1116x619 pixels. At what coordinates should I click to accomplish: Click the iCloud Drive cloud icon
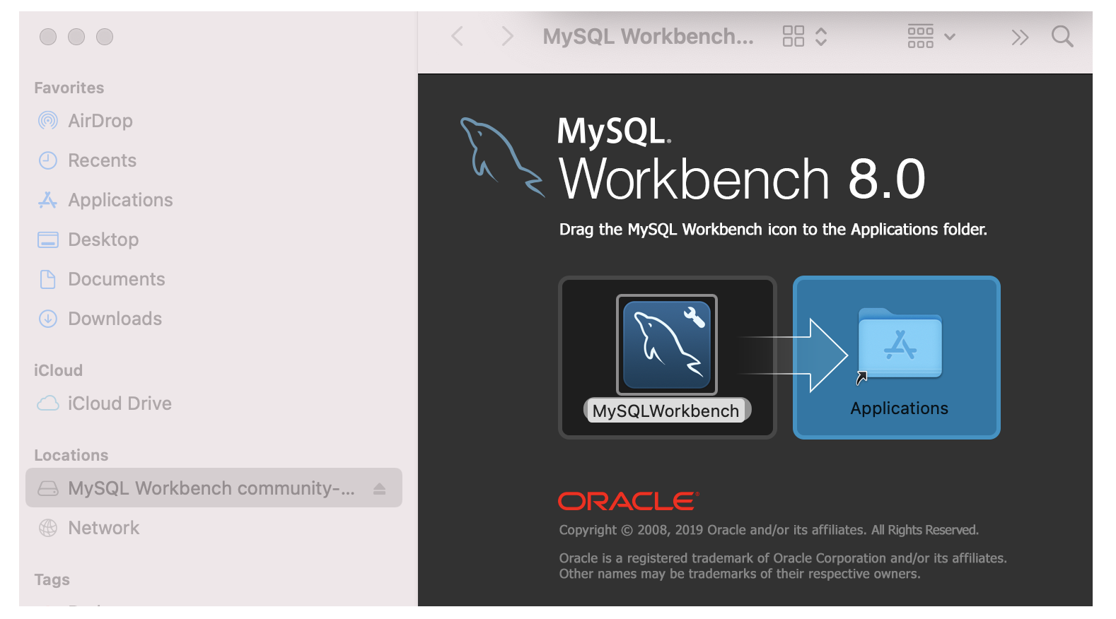point(48,403)
